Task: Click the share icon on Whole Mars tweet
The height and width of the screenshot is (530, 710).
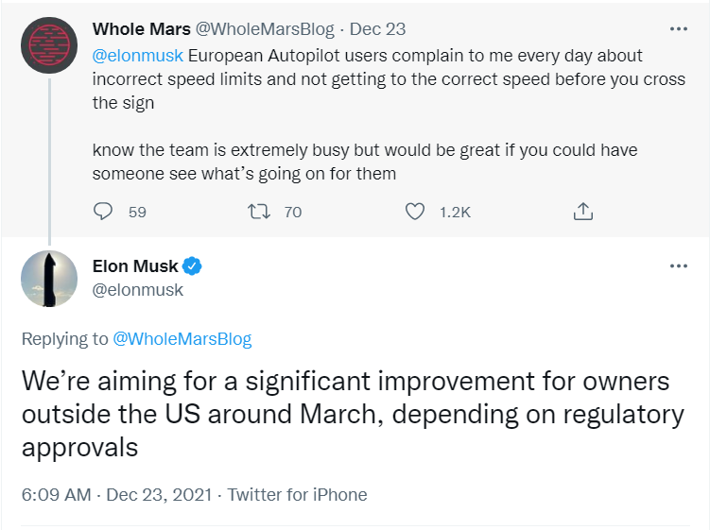Action: pos(583,212)
